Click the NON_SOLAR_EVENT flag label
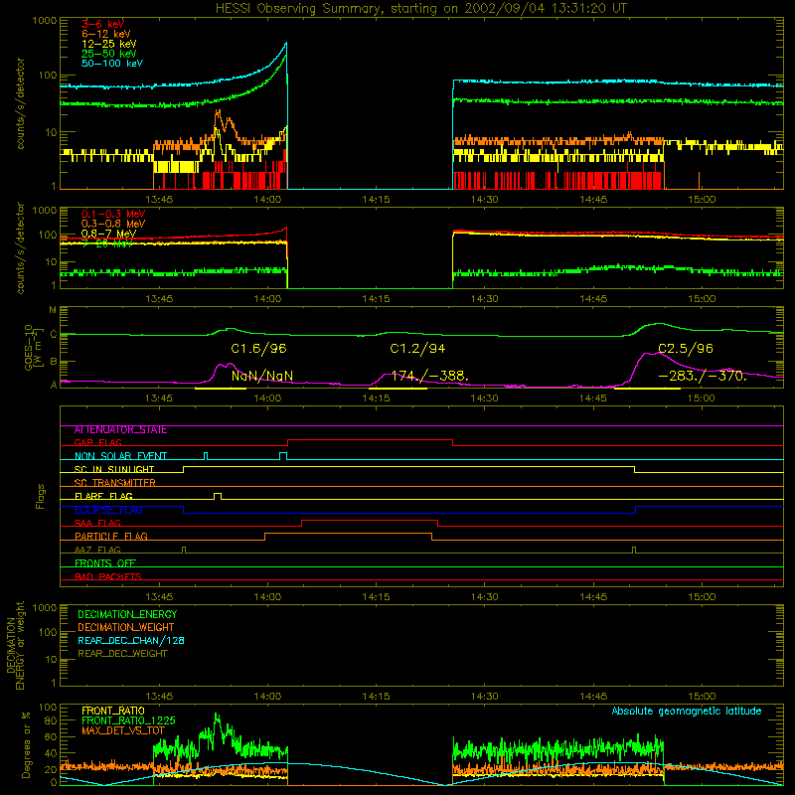This screenshot has width=795, height=795. [x=120, y=456]
